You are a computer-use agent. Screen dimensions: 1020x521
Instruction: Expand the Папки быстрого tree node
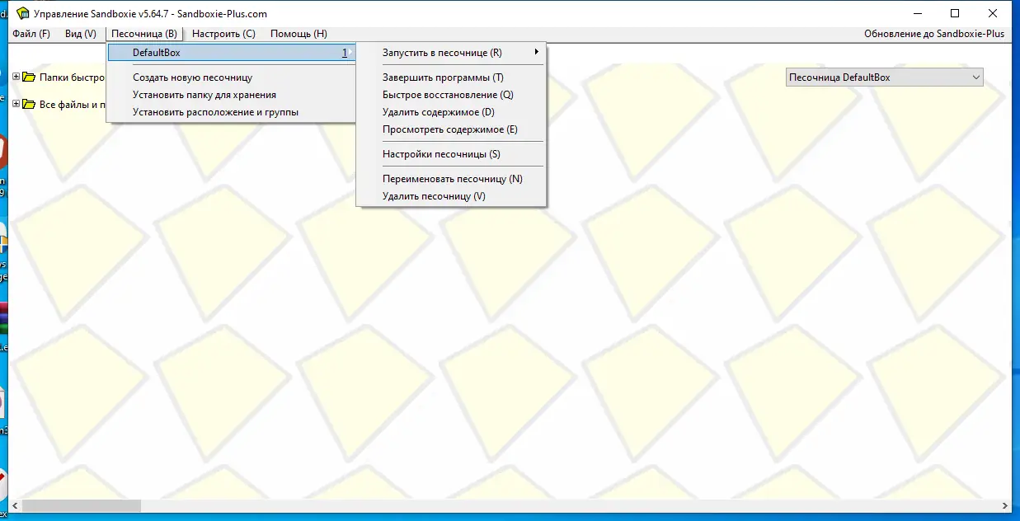pyautogui.click(x=16, y=77)
